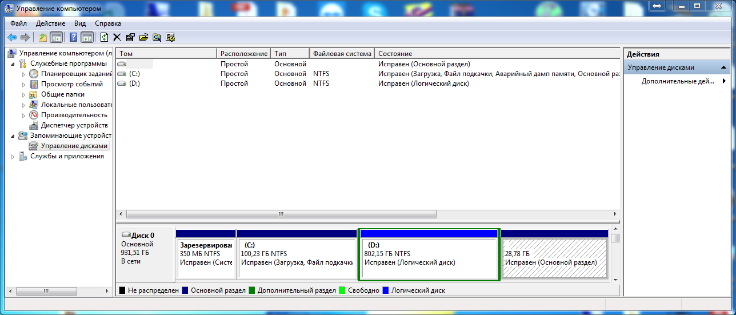Open the Действие menu
Viewport: 736px width, 315px height.
[x=50, y=23]
